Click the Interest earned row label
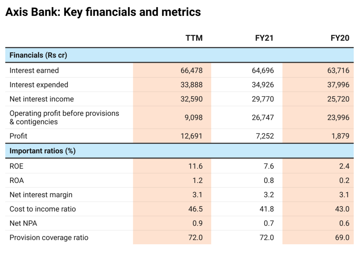The image size is (359, 267). [34, 70]
